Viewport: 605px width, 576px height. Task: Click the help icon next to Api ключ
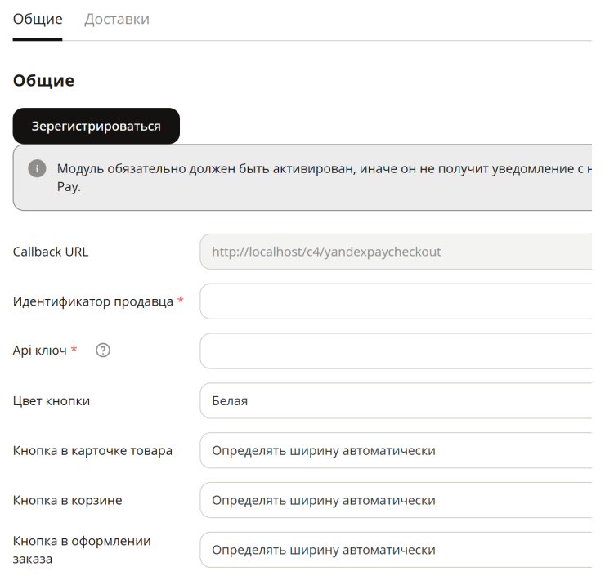coord(103,350)
